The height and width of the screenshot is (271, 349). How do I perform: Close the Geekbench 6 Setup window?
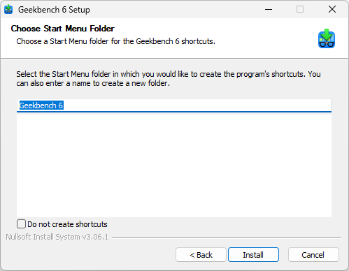pyautogui.click(x=332, y=9)
